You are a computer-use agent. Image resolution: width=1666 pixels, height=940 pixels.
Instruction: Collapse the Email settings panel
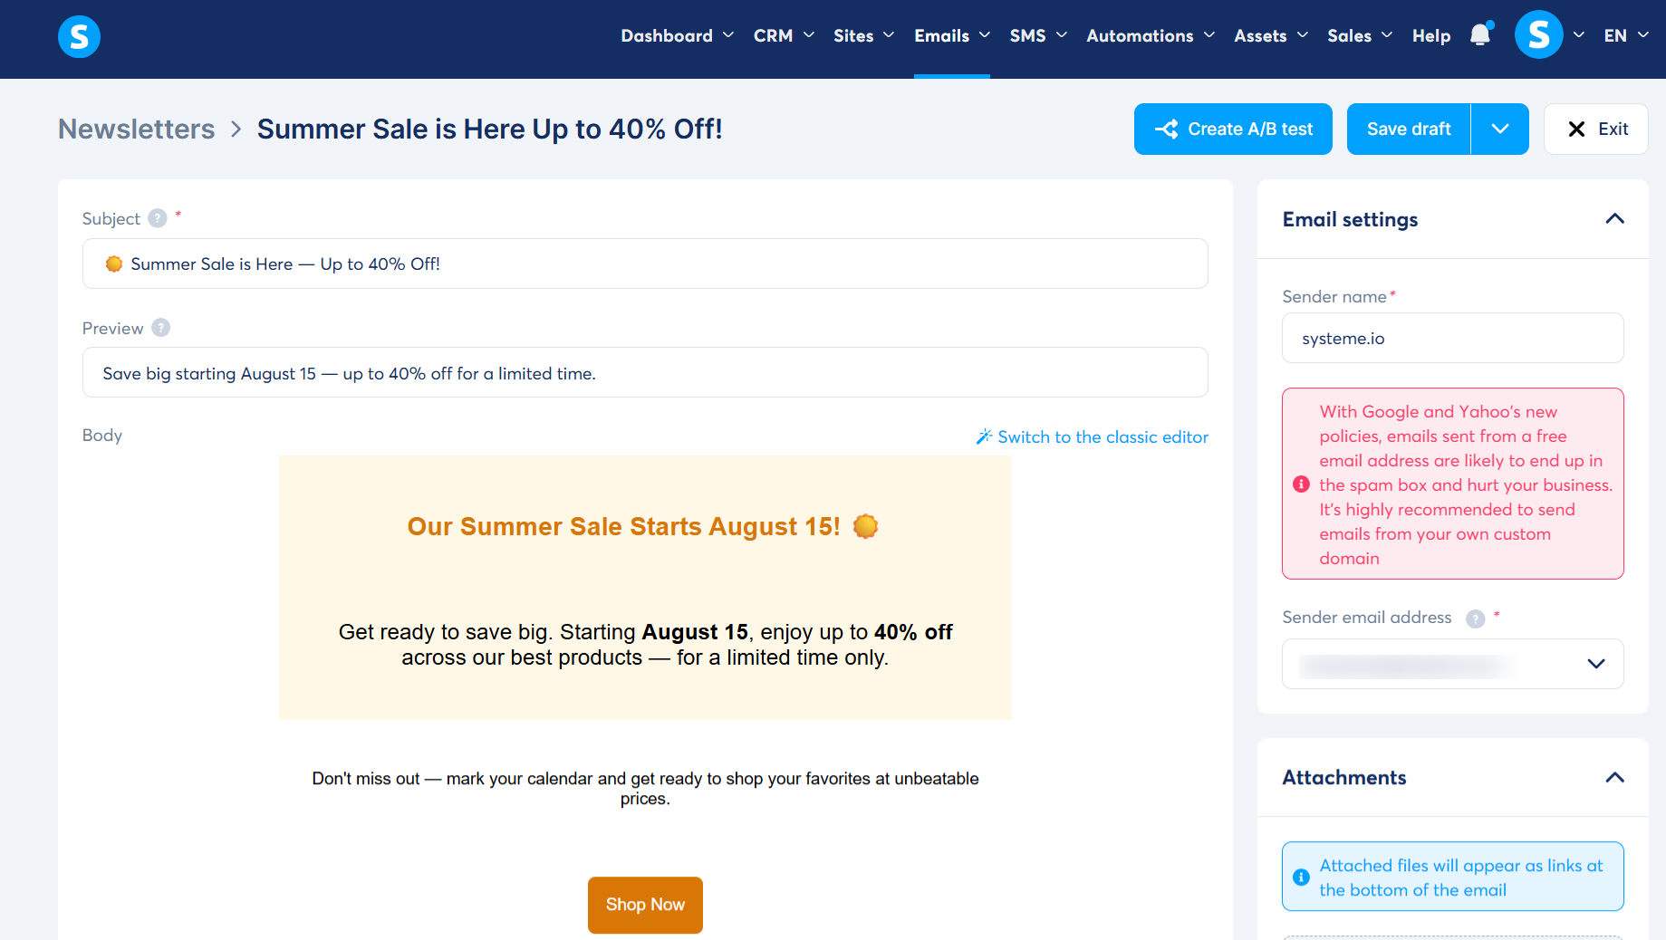[1614, 219]
